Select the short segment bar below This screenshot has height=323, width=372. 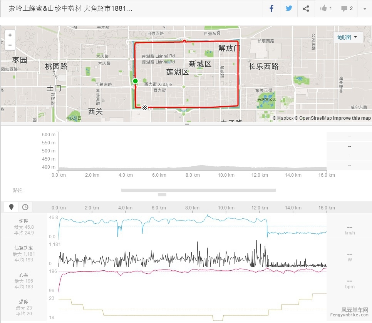point(162,195)
